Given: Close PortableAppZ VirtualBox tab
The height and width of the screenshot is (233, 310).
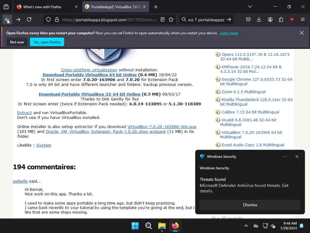Looking at the screenshot, I should tap(144, 7).
